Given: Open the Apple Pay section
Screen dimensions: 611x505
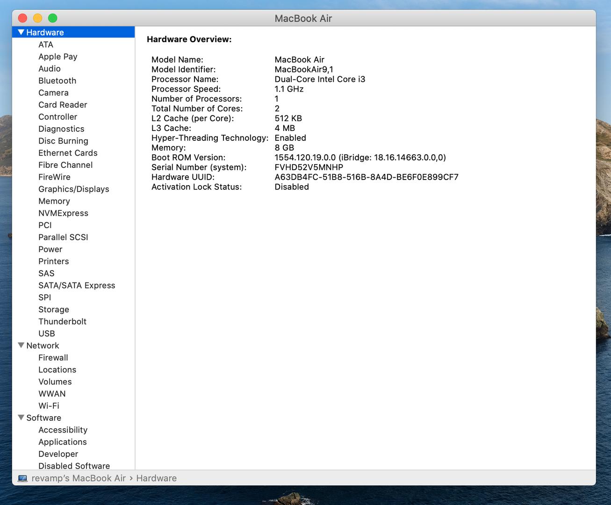Looking at the screenshot, I should click(58, 57).
